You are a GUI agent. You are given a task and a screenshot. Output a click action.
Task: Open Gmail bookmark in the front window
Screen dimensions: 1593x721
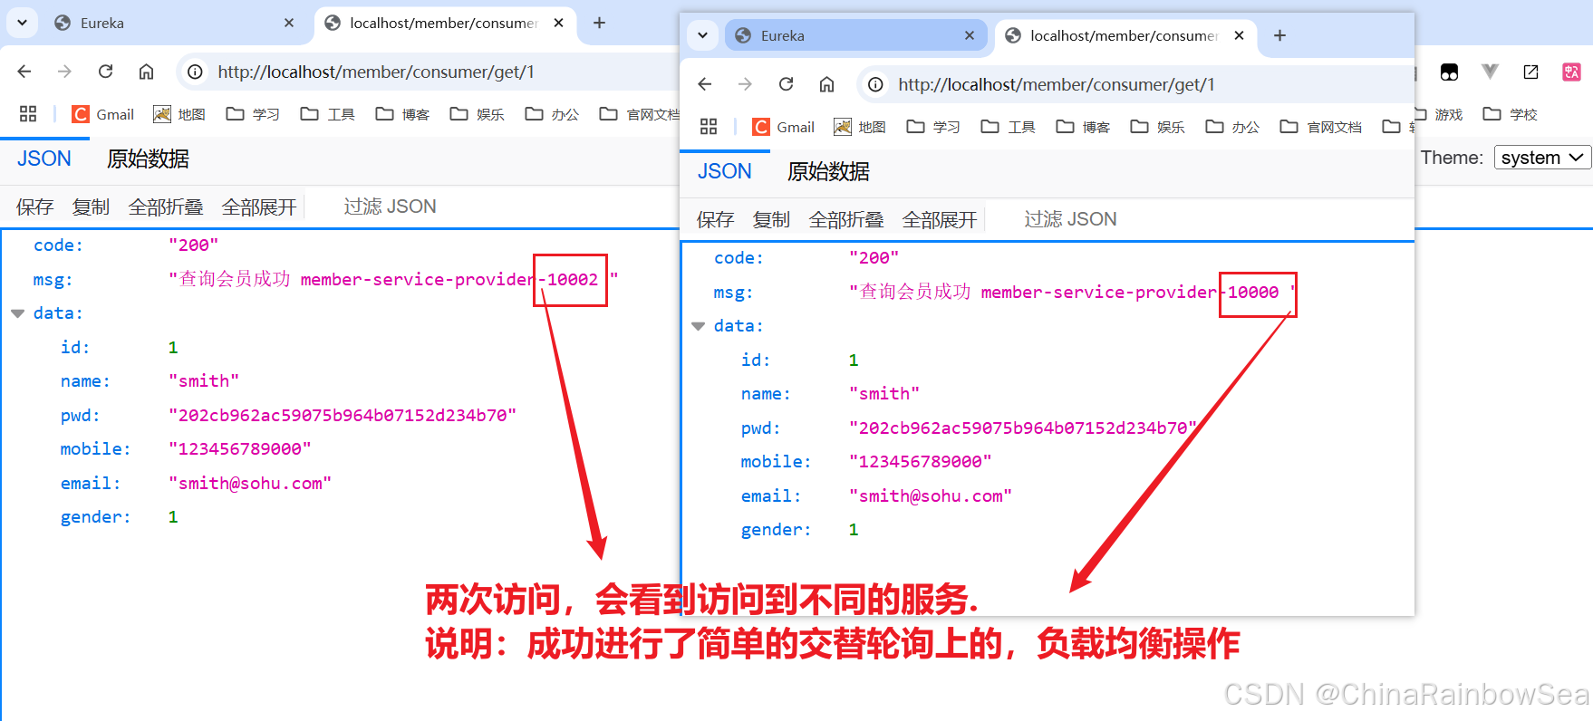click(784, 127)
